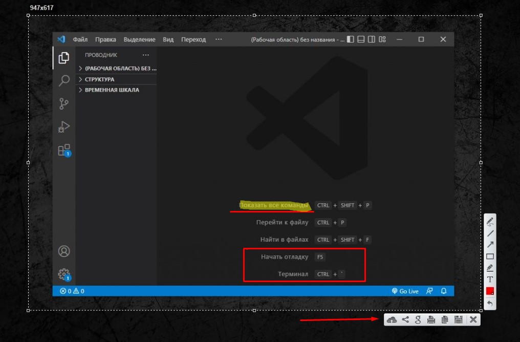Start the Go Live server

tap(405, 291)
